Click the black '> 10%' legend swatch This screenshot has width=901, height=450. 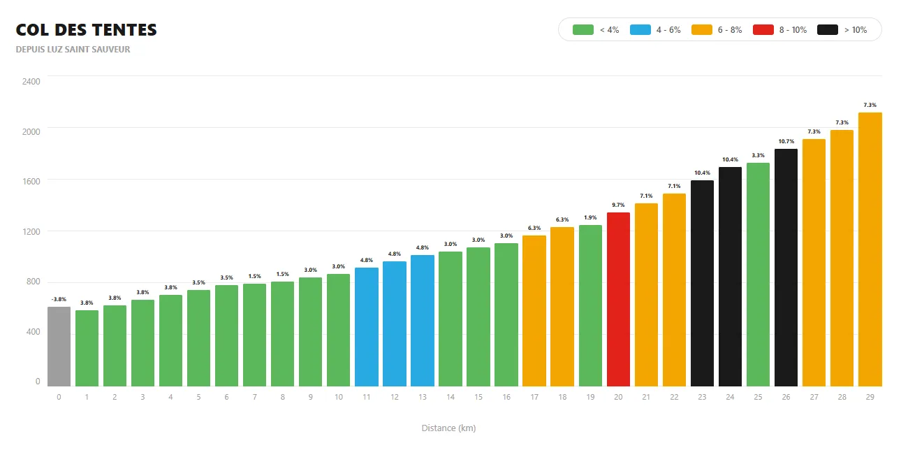(x=828, y=29)
